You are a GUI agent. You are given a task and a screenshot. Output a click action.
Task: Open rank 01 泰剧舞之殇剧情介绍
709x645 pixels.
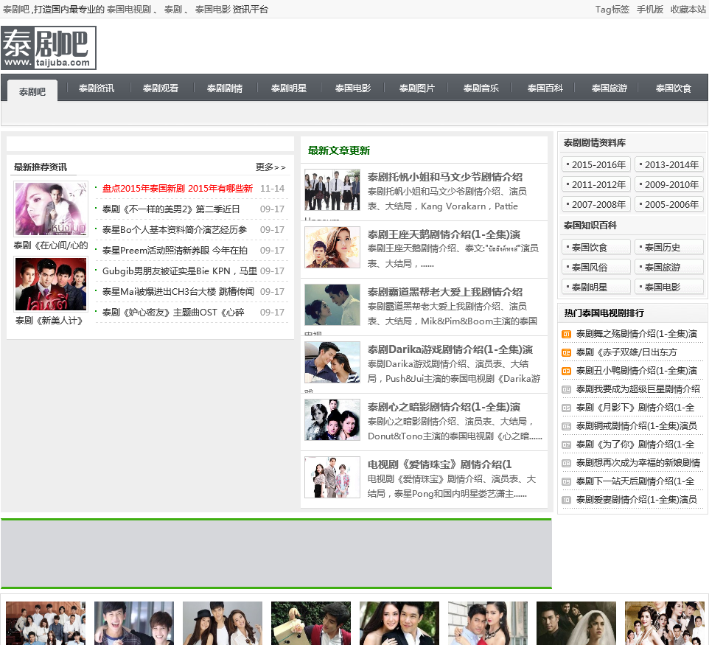[x=637, y=334]
